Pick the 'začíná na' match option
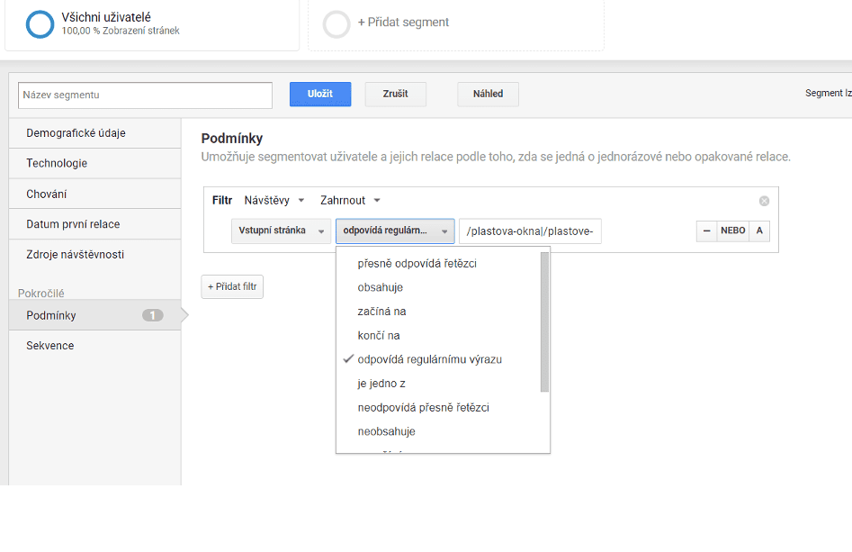Viewport: 852px width, 552px height. 381,312
